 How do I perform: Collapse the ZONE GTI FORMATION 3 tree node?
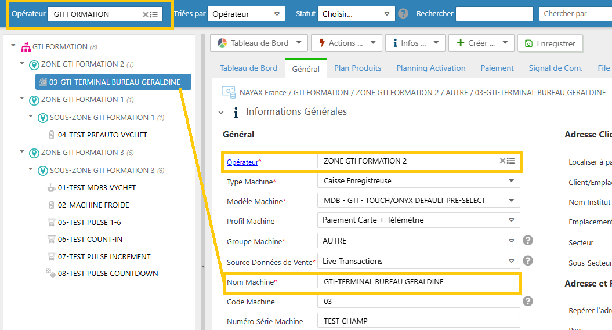coord(22,152)
